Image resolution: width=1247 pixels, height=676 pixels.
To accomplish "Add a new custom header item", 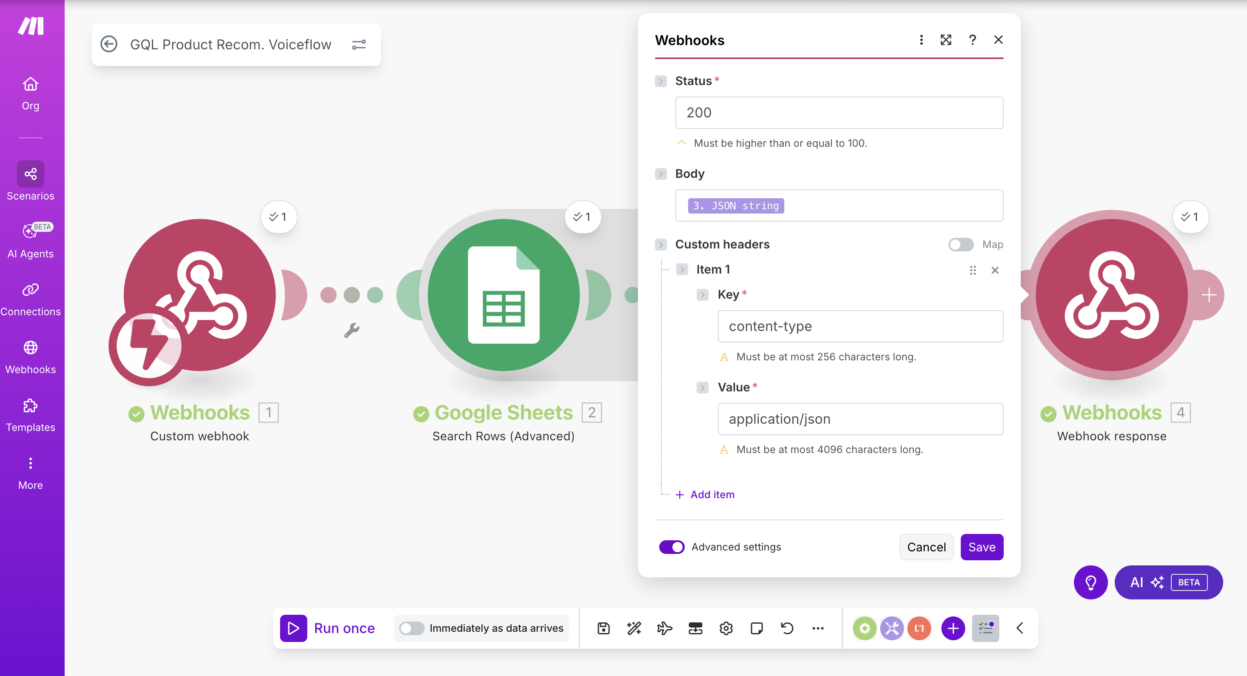I will tap(705, 494).
